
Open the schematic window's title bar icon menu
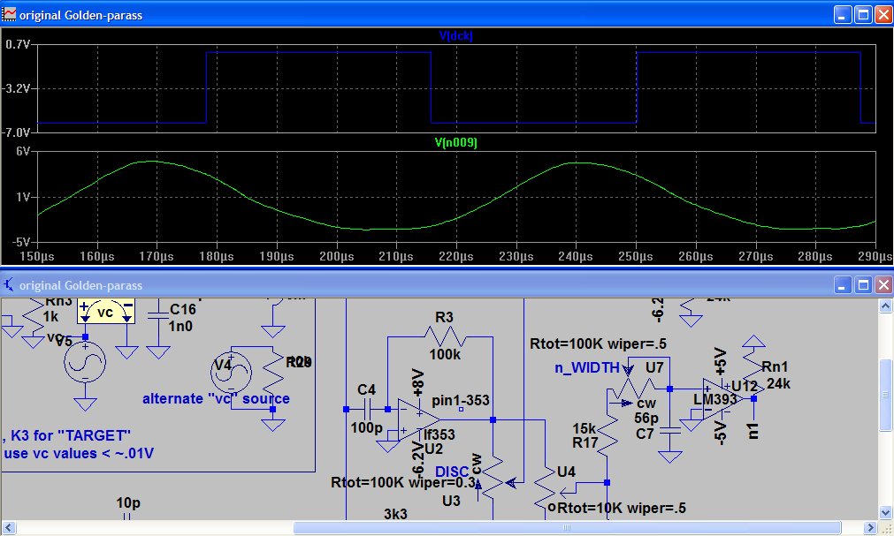pyautogui.click(x=10, y=285)
